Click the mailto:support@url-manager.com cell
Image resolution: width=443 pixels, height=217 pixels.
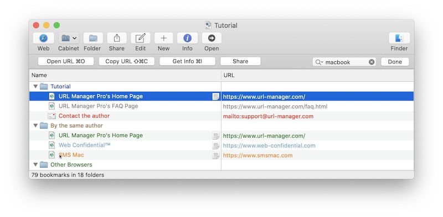tap(317, 116)
